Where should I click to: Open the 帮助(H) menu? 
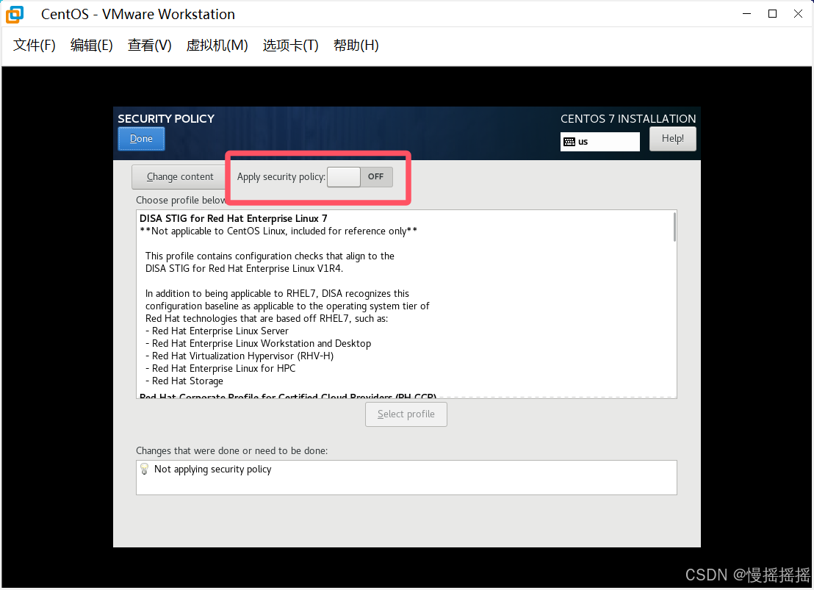[x=356, y=45]
